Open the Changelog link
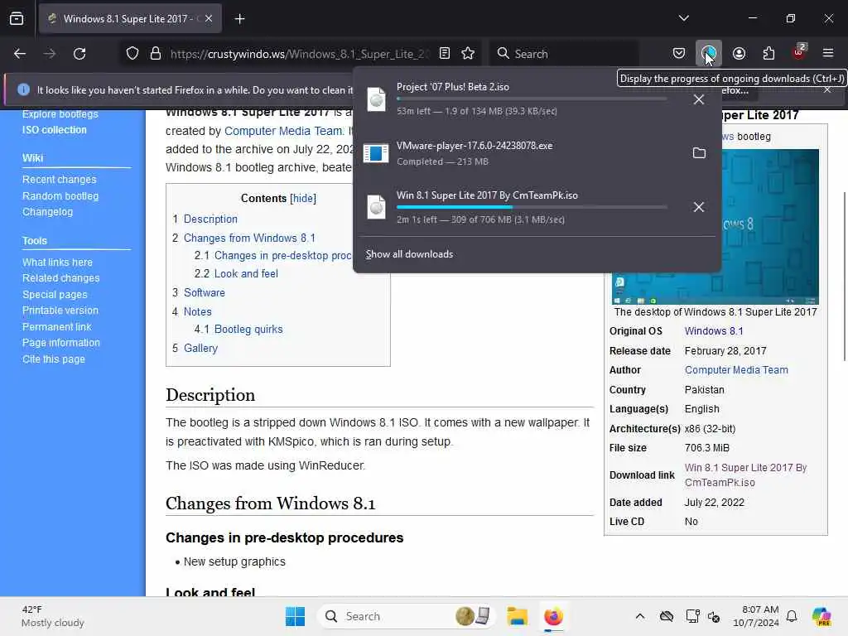Viewport: 848px width, 636px height. [x=47, y=211]
